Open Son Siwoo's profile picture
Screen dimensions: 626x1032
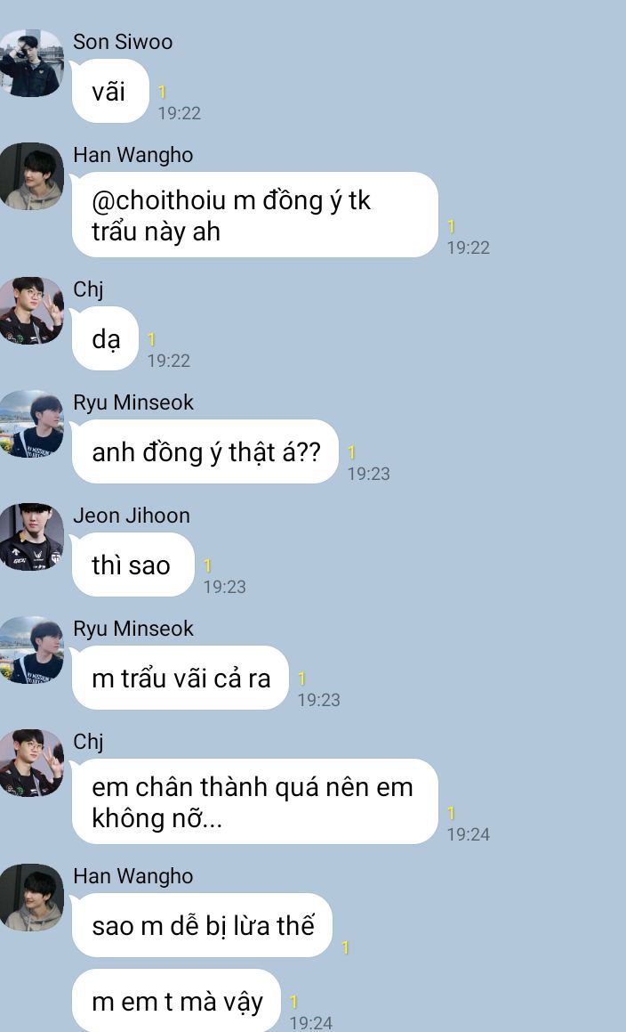(x=31, y=63)
